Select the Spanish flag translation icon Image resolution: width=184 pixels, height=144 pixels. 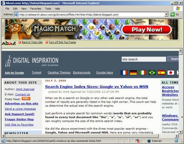pos(161,72)
